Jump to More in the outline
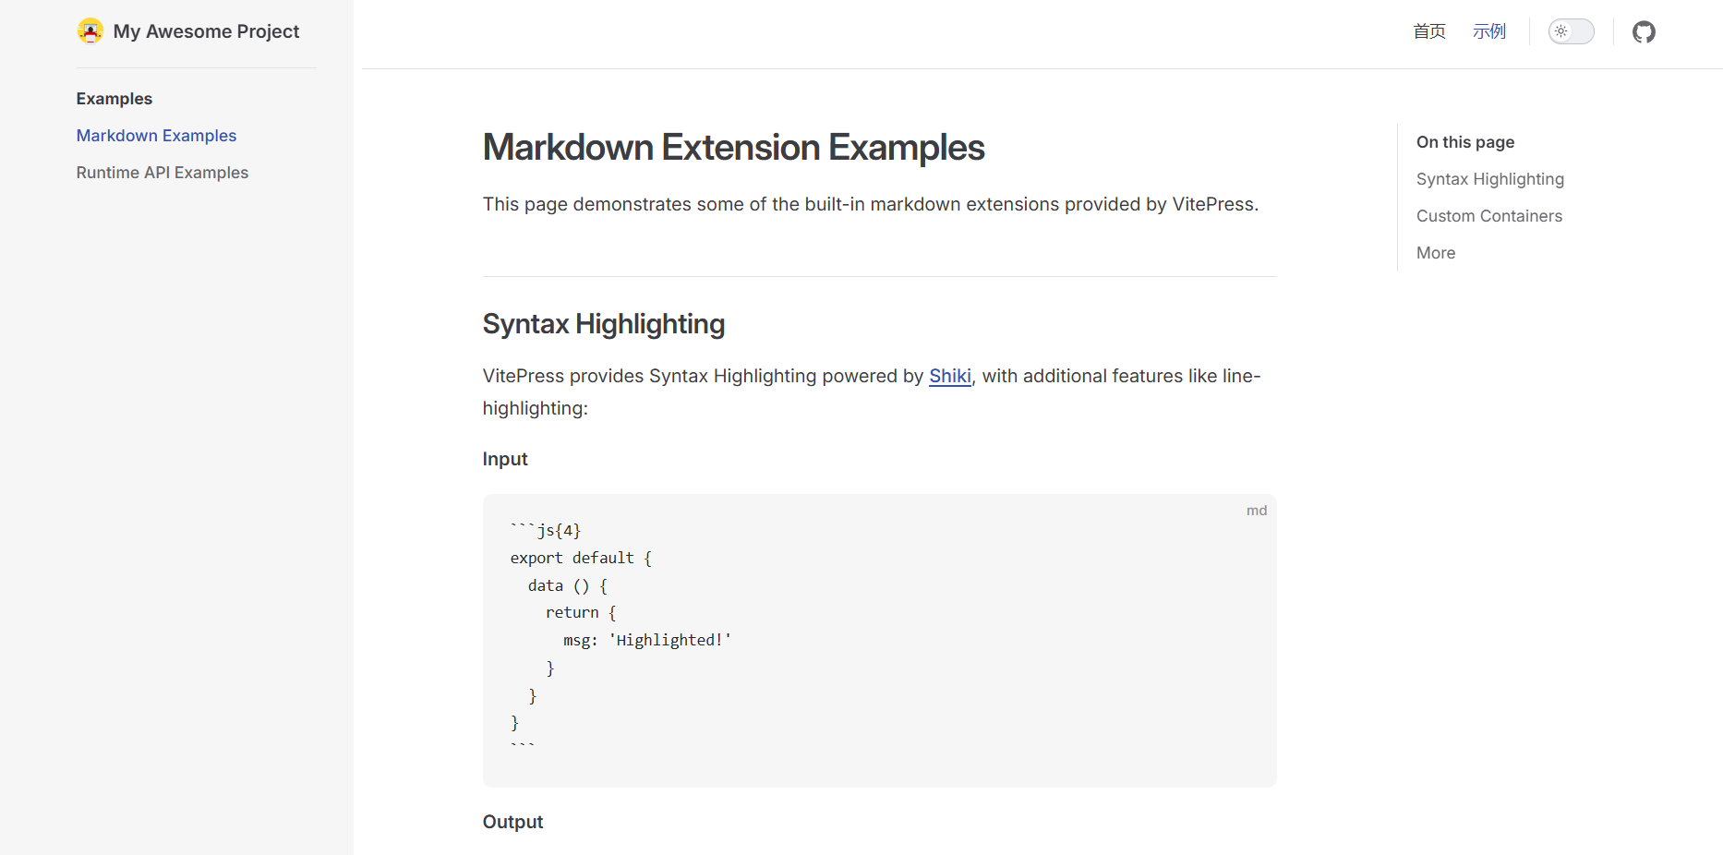This screenshot has width=1723, height=855. coord(1436,253)
